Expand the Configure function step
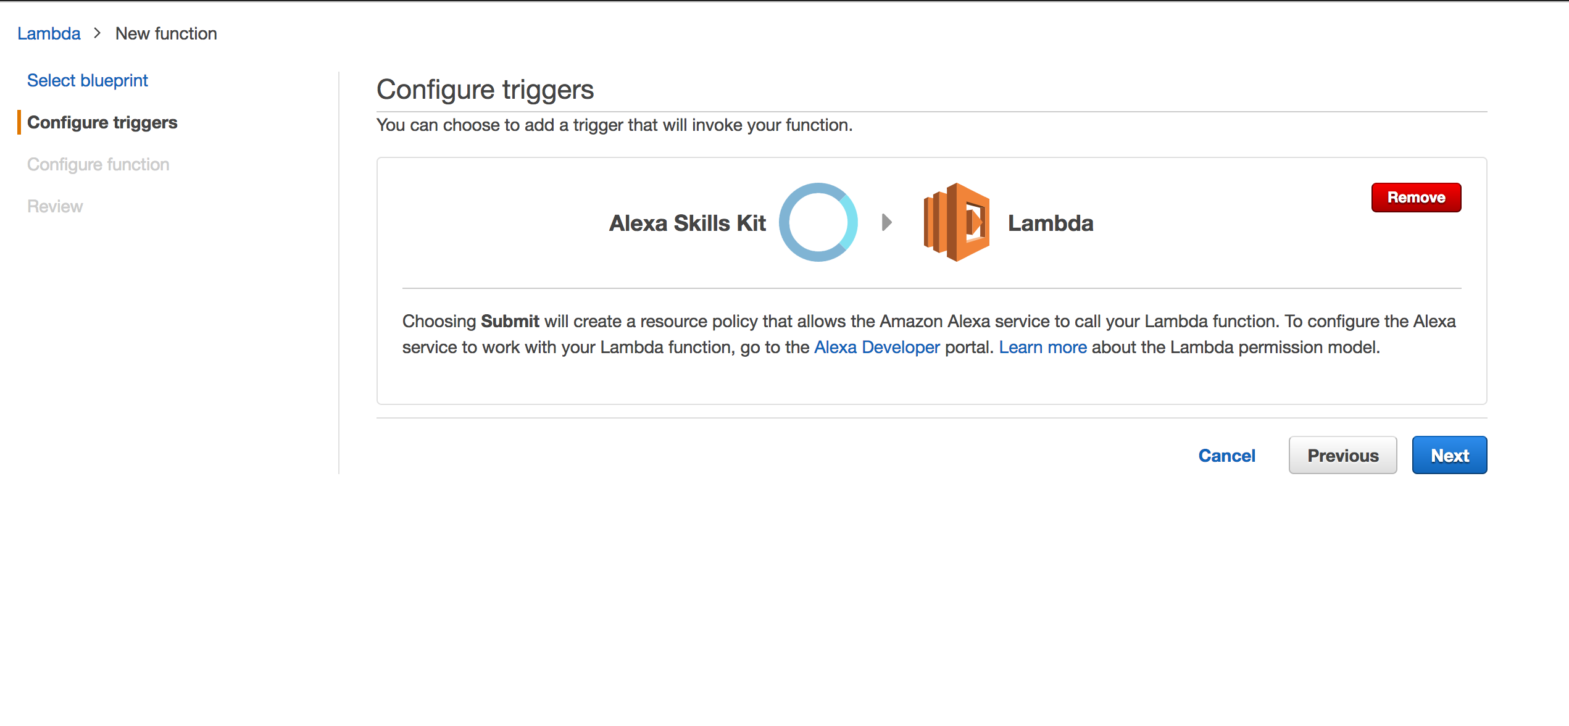Image resolution: width=1569 pixels, height=726 pixels. (x=98, y=163)
